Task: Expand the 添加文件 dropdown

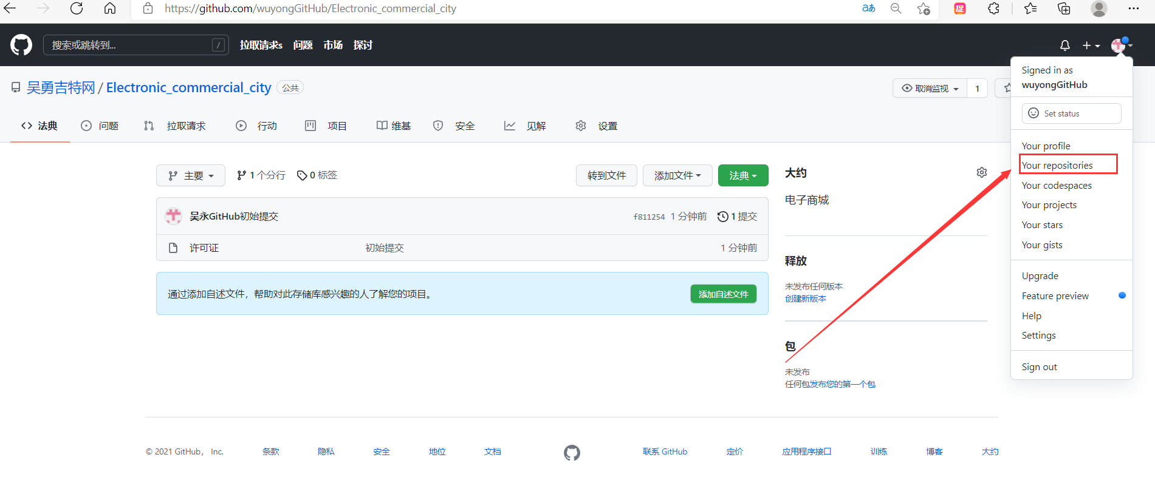Action: pyautogui.click(x=677, y=175)
